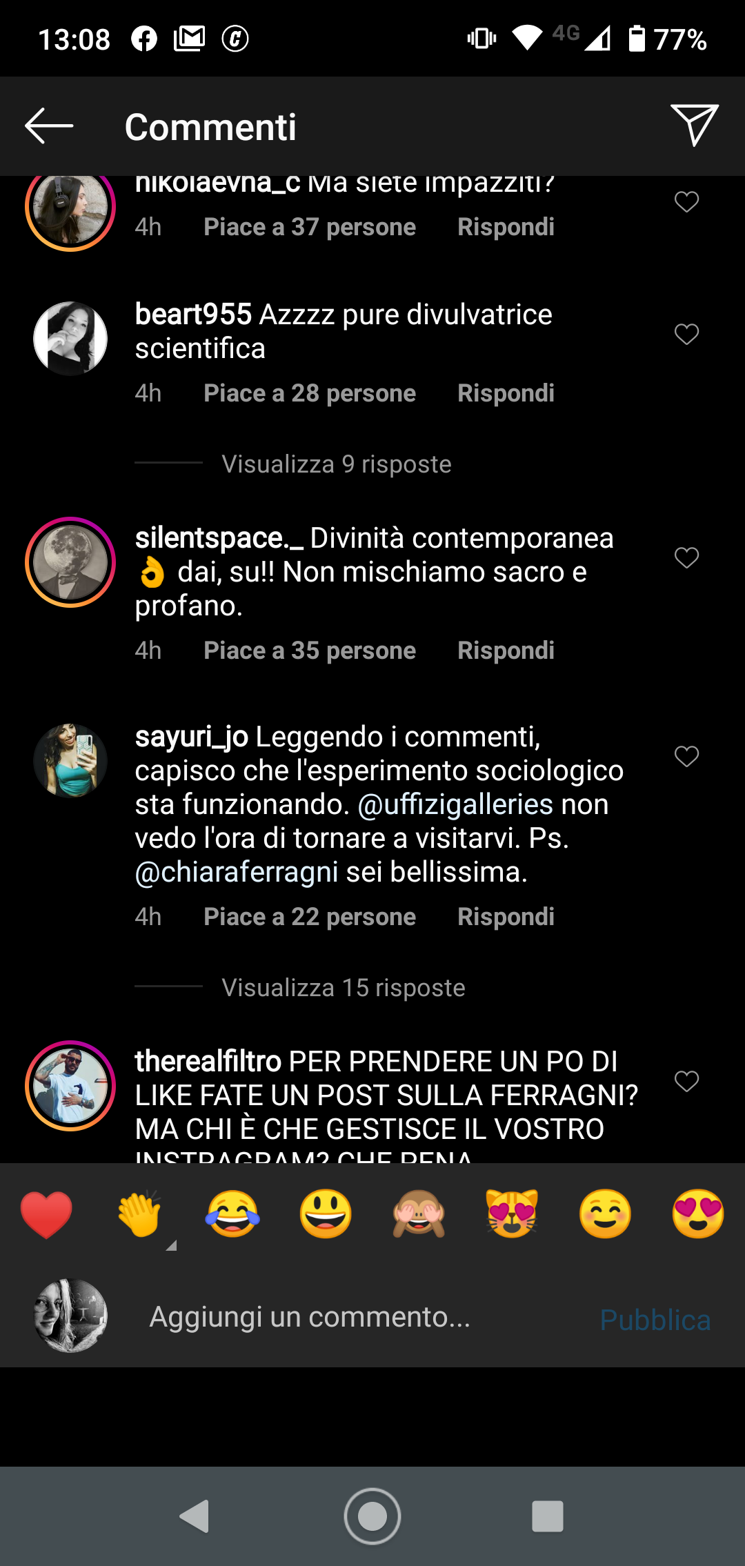
Task: Insert the see-no-evil monkey emoji
Action: [x=419, y=1214]
